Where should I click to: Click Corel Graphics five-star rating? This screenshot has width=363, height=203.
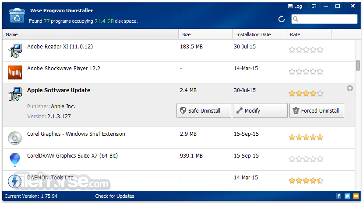tap(306, 137)
